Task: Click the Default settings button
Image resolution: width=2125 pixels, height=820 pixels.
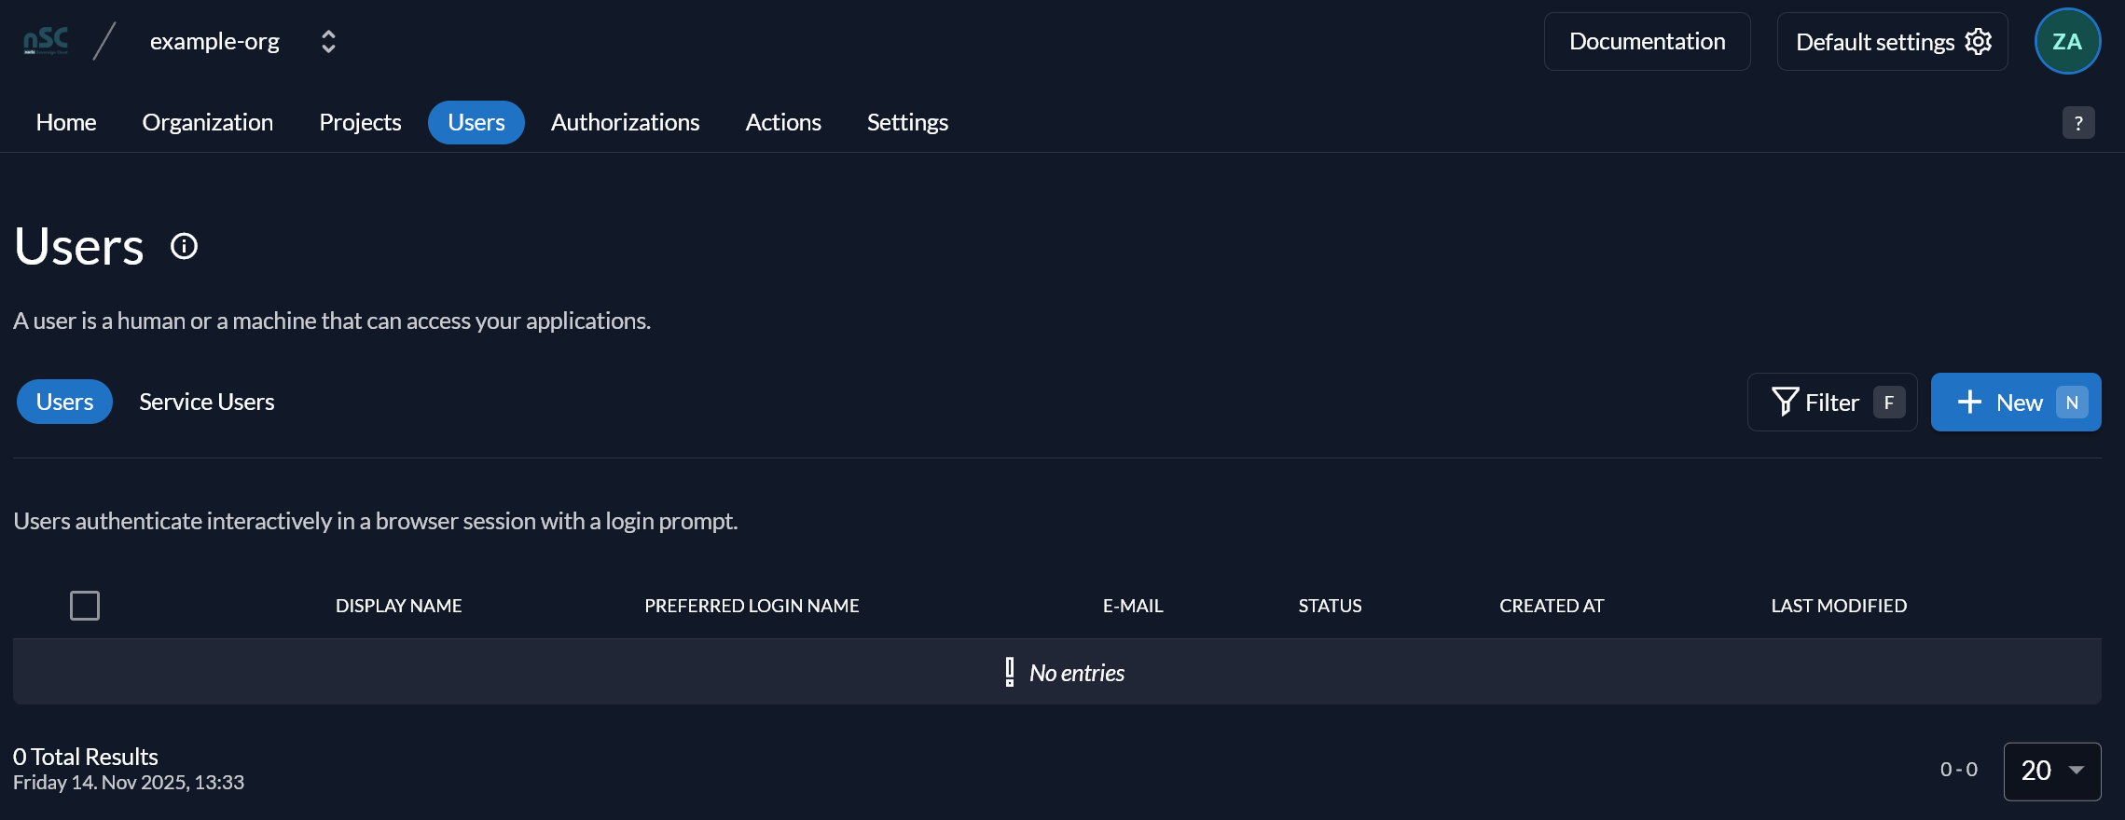Action: (x=1892, y=41)
